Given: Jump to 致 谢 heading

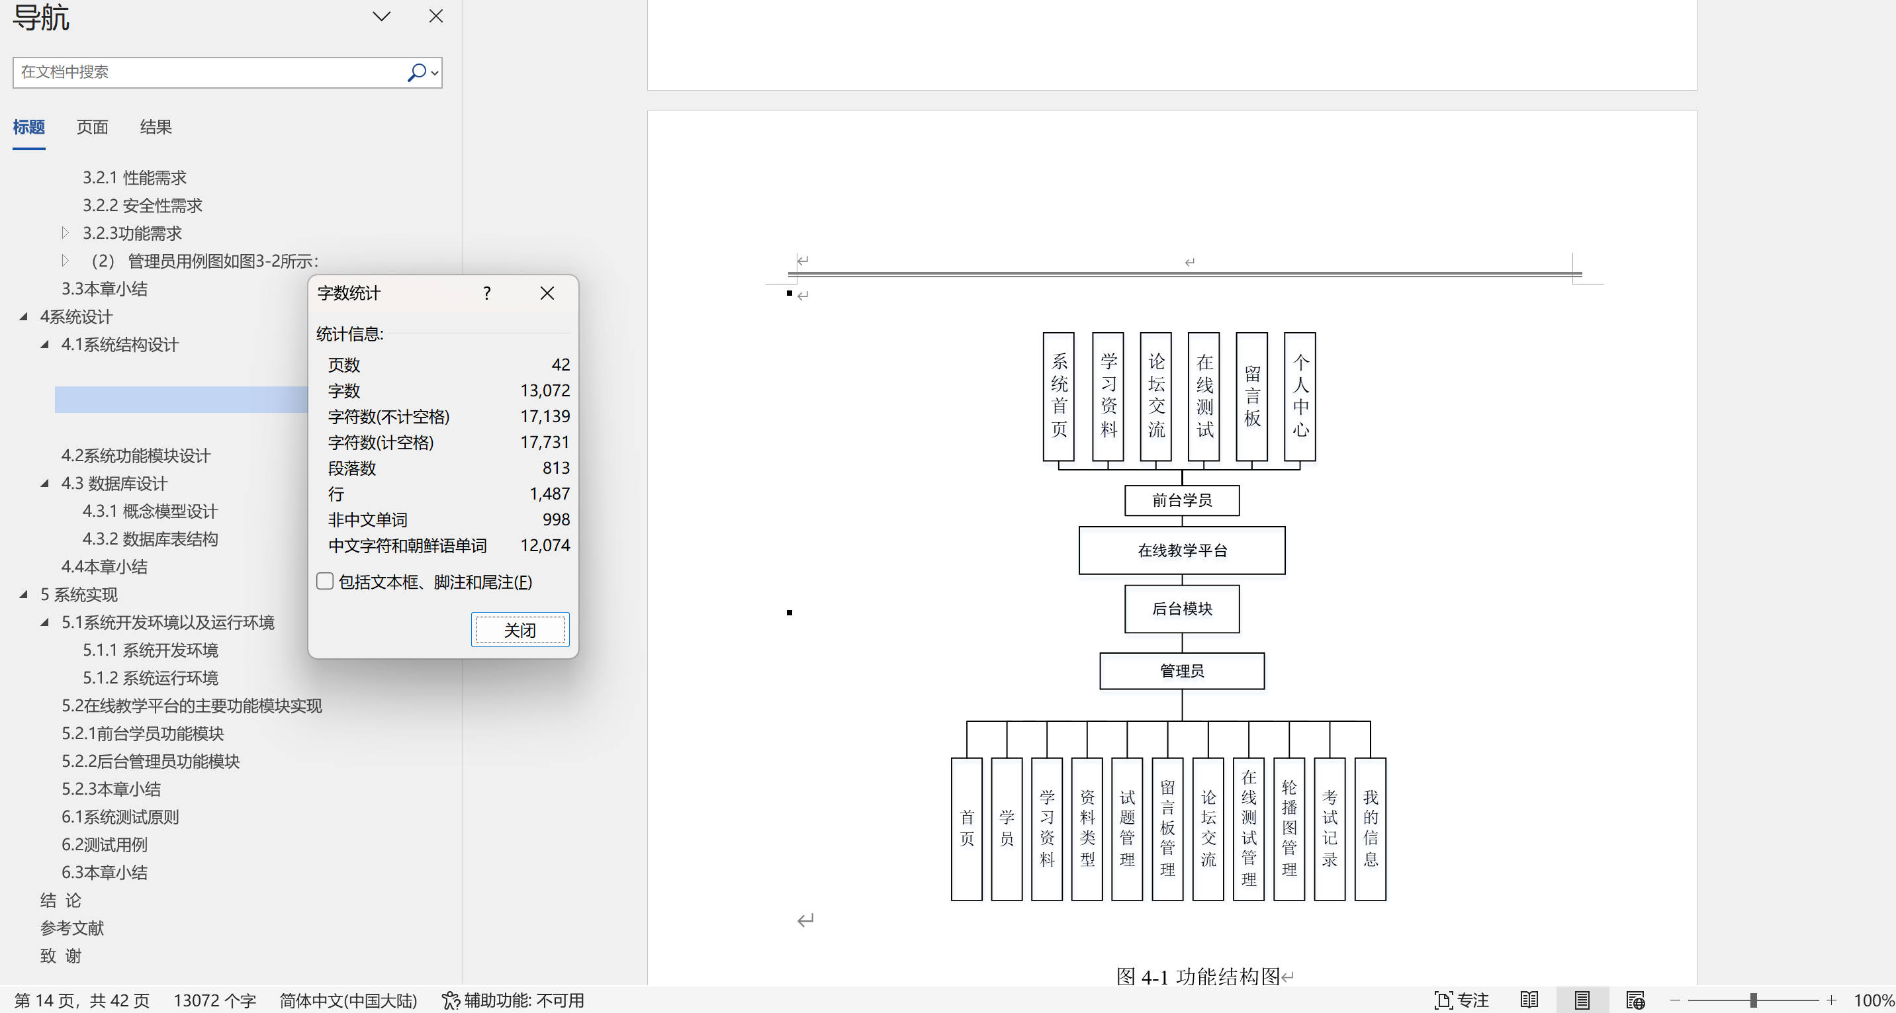Looking at the screenshot, I should pyautogui.click(x=60, y=955).
